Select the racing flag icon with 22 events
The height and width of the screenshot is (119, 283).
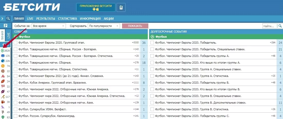(3, 86)
